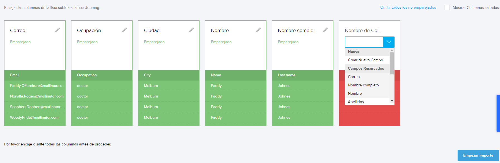
Task: Enable Mostrar Columnas saltadas checkbox
Action: tap(447, 8)
